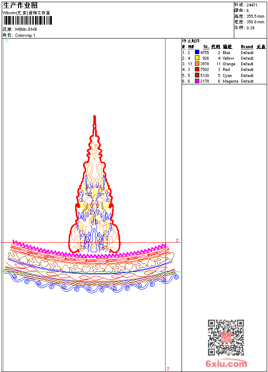
Task: Click the Brand column header
Action: pyautogui.click(x=247, y=47)
